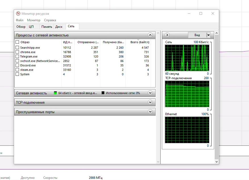Check the svchost.exe NetworkService checkbox
This screenshot has height=180, width=249.
(x=17, y=61)
